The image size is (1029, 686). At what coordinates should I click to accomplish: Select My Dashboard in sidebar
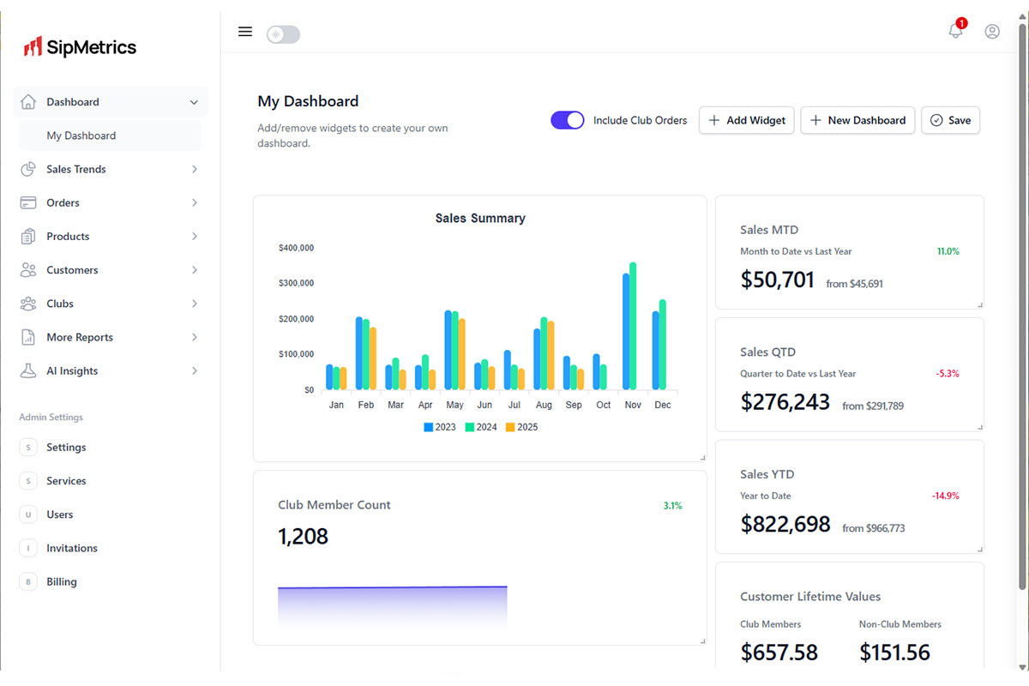click(81, 135)
